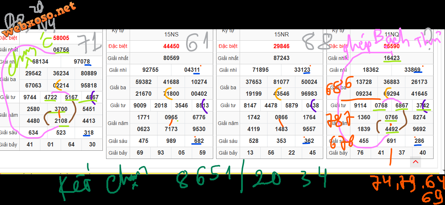Click sixth prize number 286
445x205 pixels.
point(419,141)
